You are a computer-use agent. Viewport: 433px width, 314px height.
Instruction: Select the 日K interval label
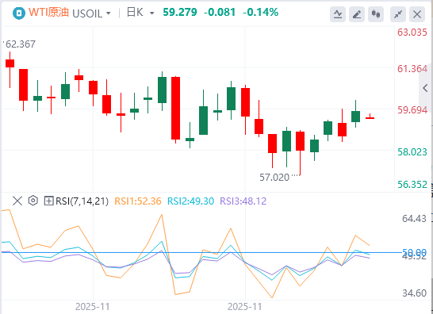[x=135, y=13]
